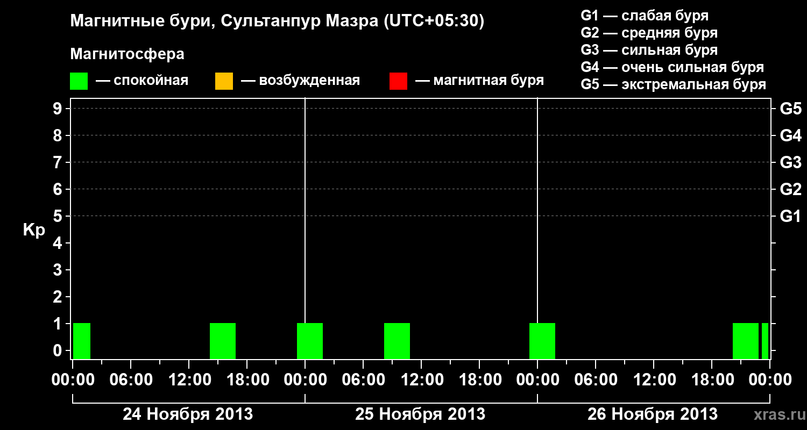Click the G1 label on the right axis
The image size is (807, 430).
(x=791, y=217)
